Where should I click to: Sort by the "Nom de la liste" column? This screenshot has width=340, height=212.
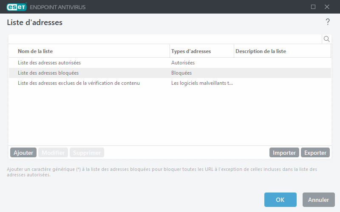click(89, 51)
